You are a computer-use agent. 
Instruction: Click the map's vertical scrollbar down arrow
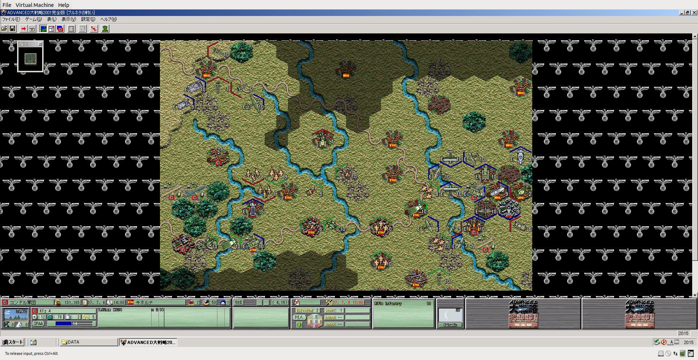(695, 295)
